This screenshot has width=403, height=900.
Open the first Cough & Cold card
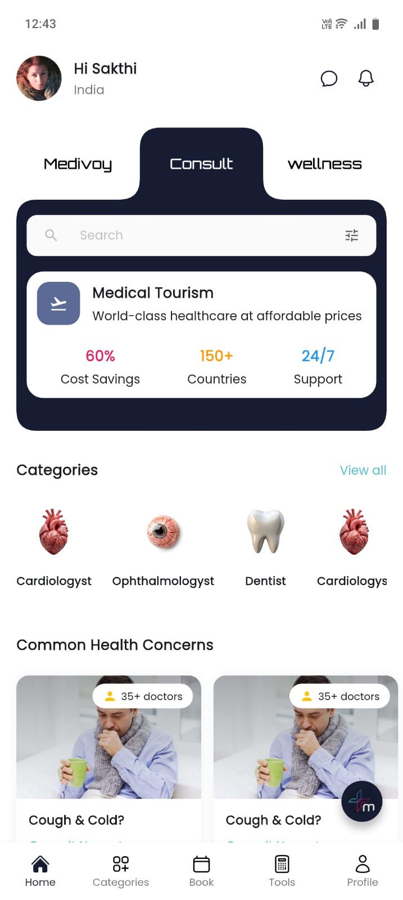108,754
